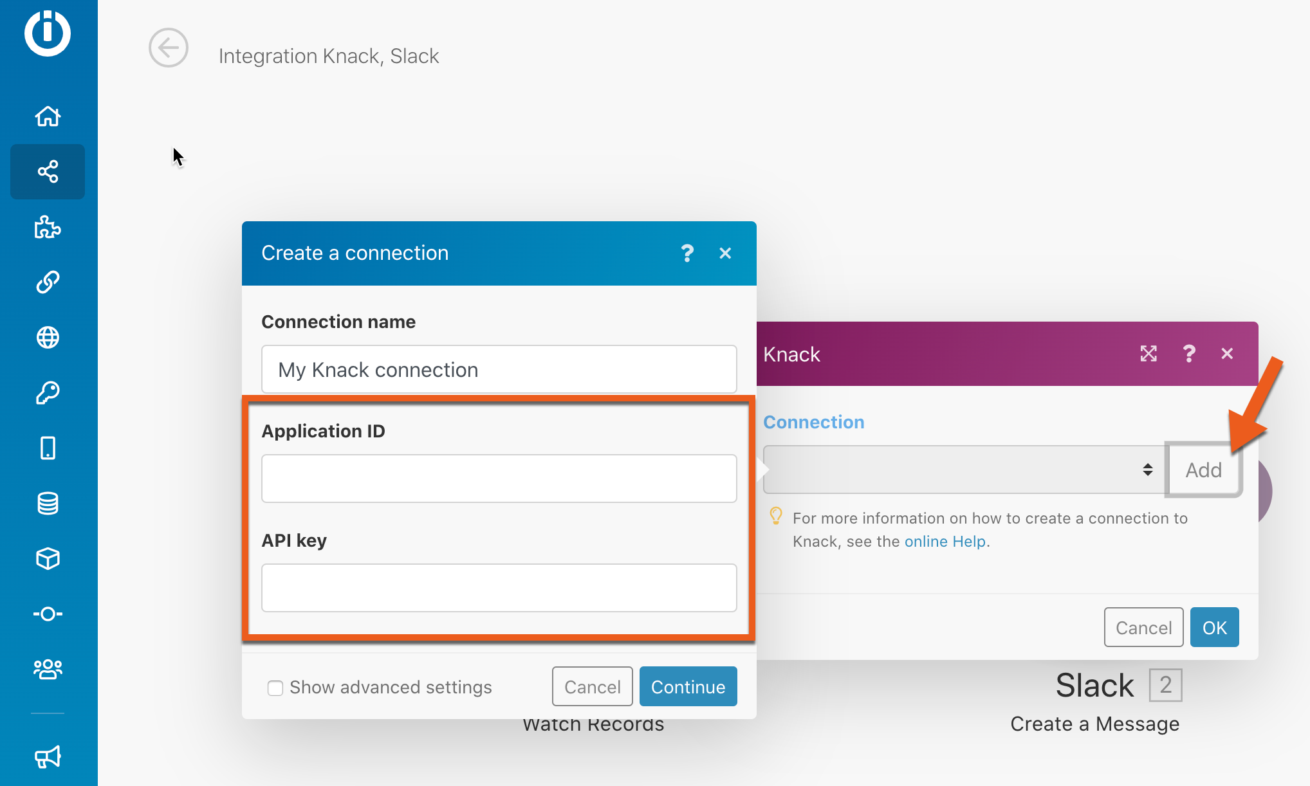Click the lightbulb hint icon
The image size is (1310, 786).
click(776, 516)
